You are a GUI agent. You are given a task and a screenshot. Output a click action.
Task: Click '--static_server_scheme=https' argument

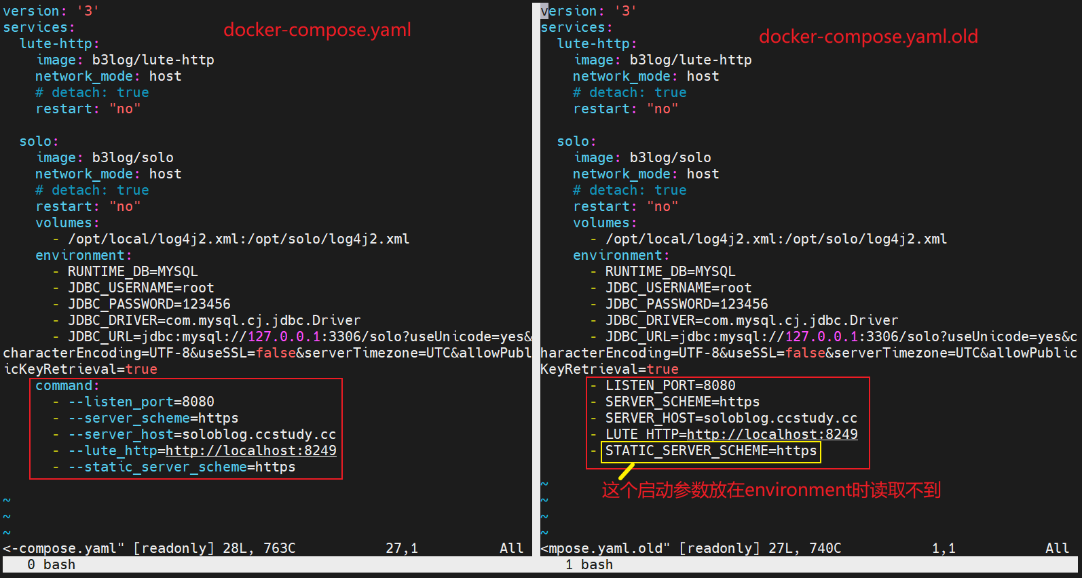182,467
